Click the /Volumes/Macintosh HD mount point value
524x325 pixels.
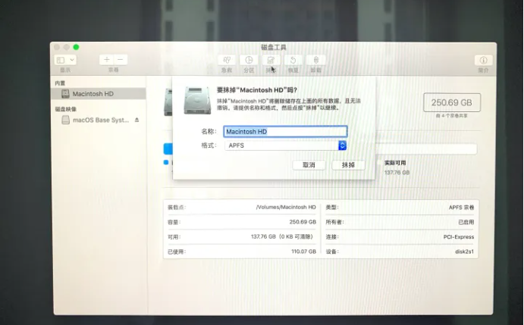point(286,207)
